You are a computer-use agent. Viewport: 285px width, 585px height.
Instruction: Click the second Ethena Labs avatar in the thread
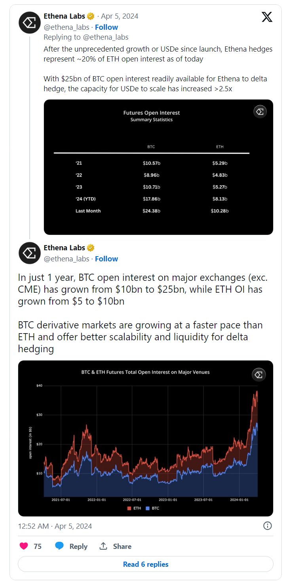tap(29, 253)
